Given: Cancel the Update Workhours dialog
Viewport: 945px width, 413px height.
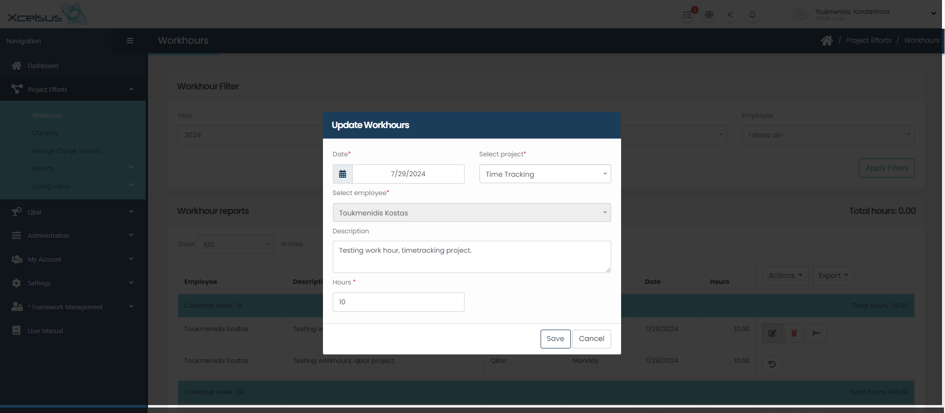Looking at the screenshot, I should pos(591,339).
